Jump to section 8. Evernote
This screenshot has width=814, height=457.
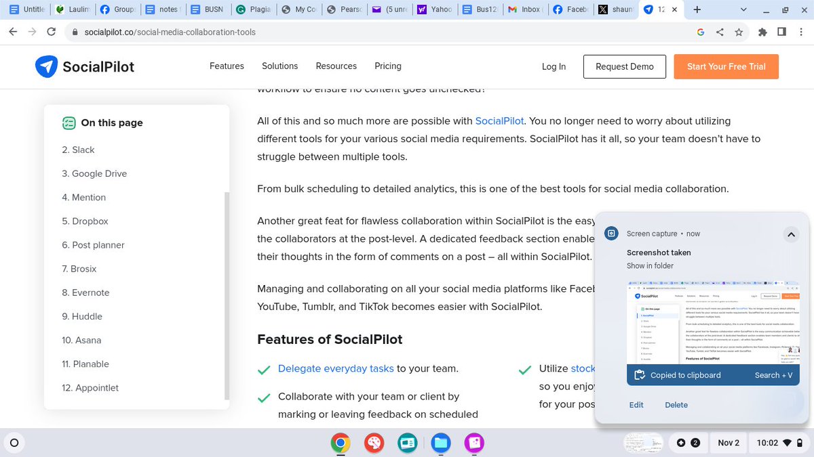pos(85,292)
